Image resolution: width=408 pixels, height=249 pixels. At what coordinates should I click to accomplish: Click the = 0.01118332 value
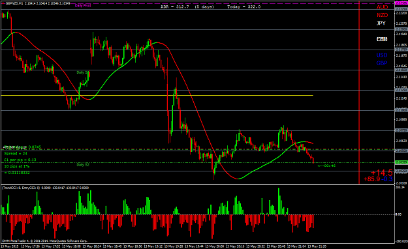tap(17, 173)
